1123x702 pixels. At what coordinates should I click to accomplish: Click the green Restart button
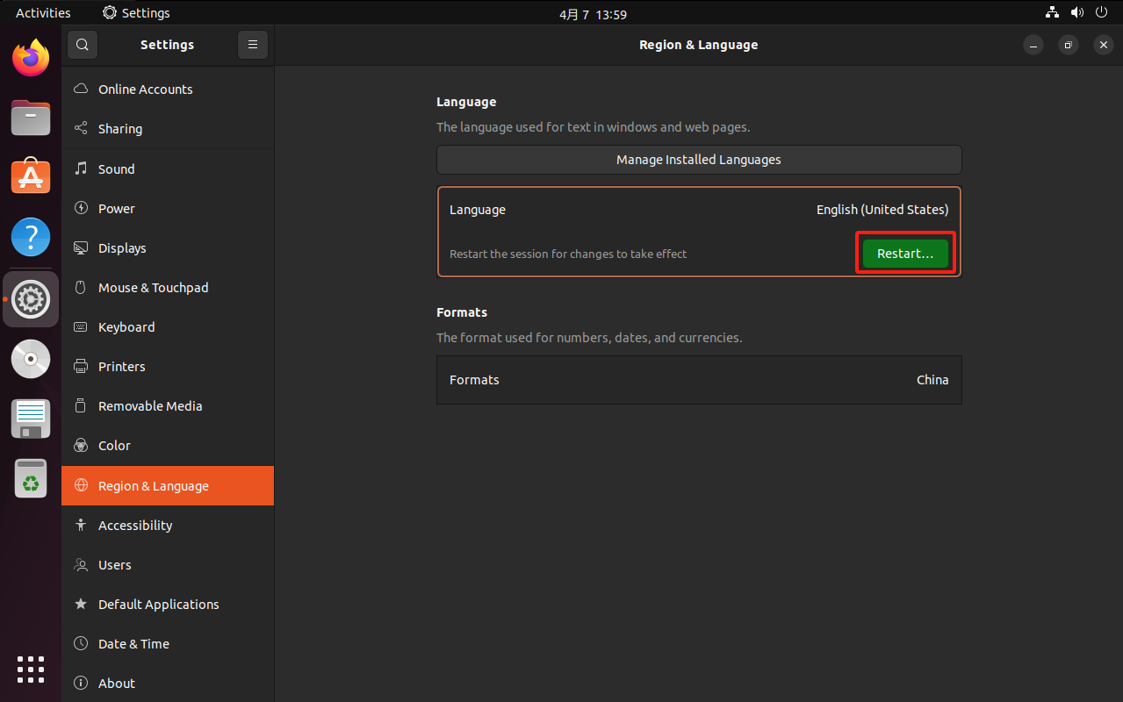905,254
